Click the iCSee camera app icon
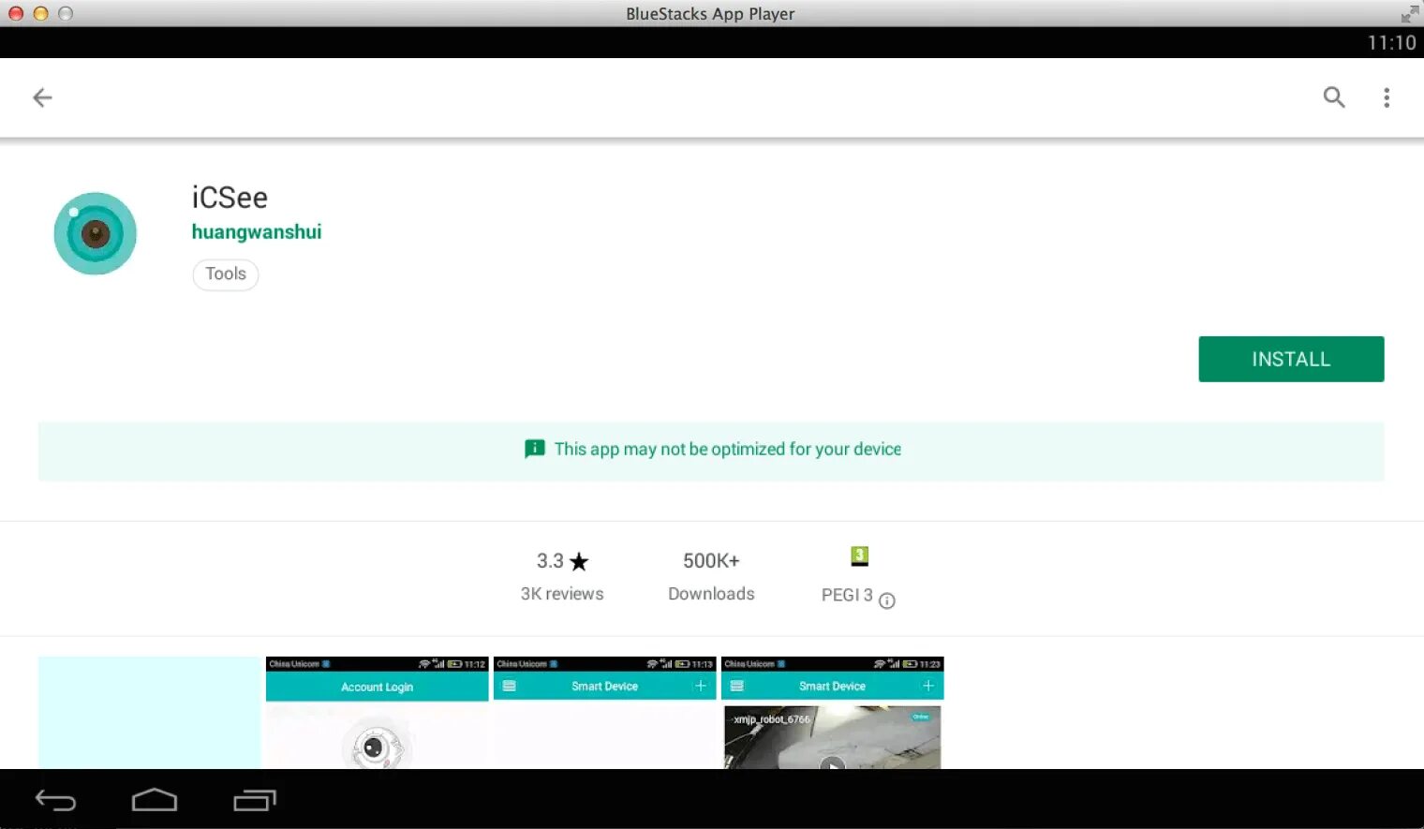 point(96,233)
